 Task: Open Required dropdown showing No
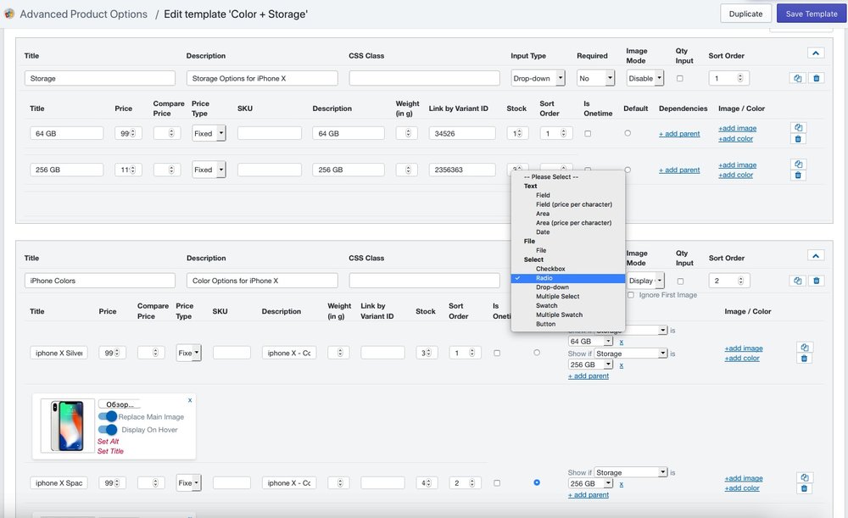coord(595,78)
